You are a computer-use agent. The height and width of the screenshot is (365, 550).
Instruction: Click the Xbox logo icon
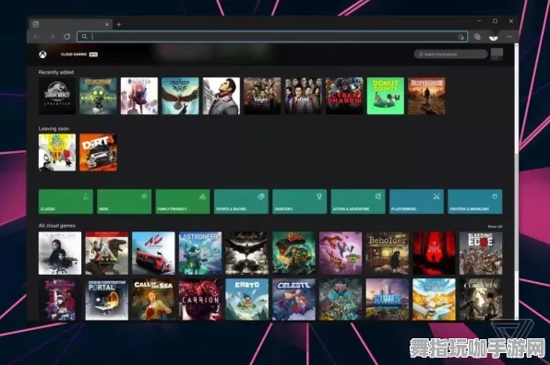[42, 54]
